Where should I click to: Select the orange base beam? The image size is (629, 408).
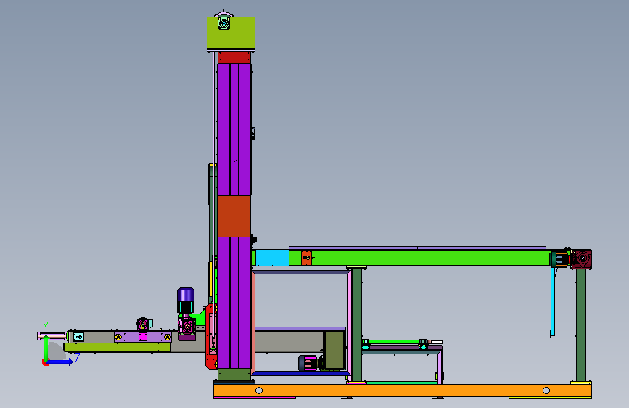(x=403, y=391)
